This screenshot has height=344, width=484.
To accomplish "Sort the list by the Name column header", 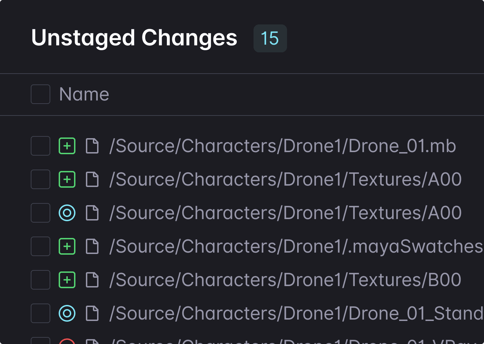I will 84,94.
